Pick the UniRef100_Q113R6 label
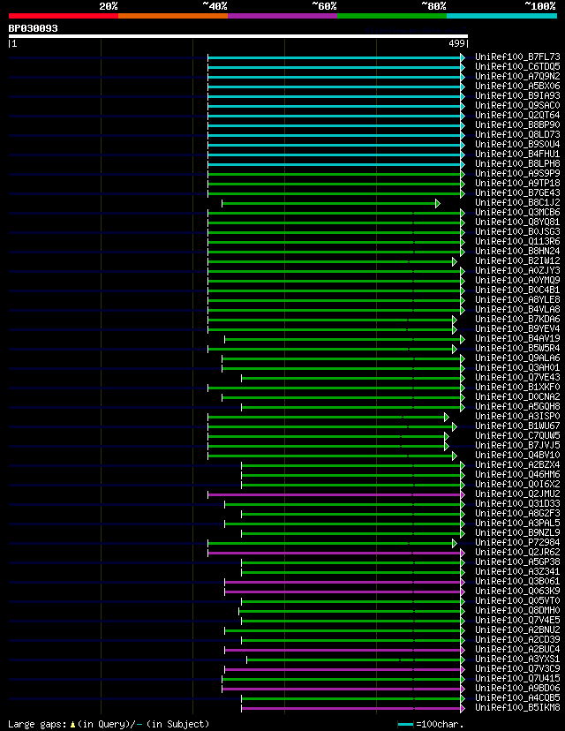Screen dimensions: 565x731 (517, 242)
